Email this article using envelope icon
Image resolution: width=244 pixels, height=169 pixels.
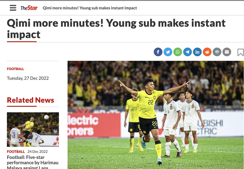[x=227, y=52]
